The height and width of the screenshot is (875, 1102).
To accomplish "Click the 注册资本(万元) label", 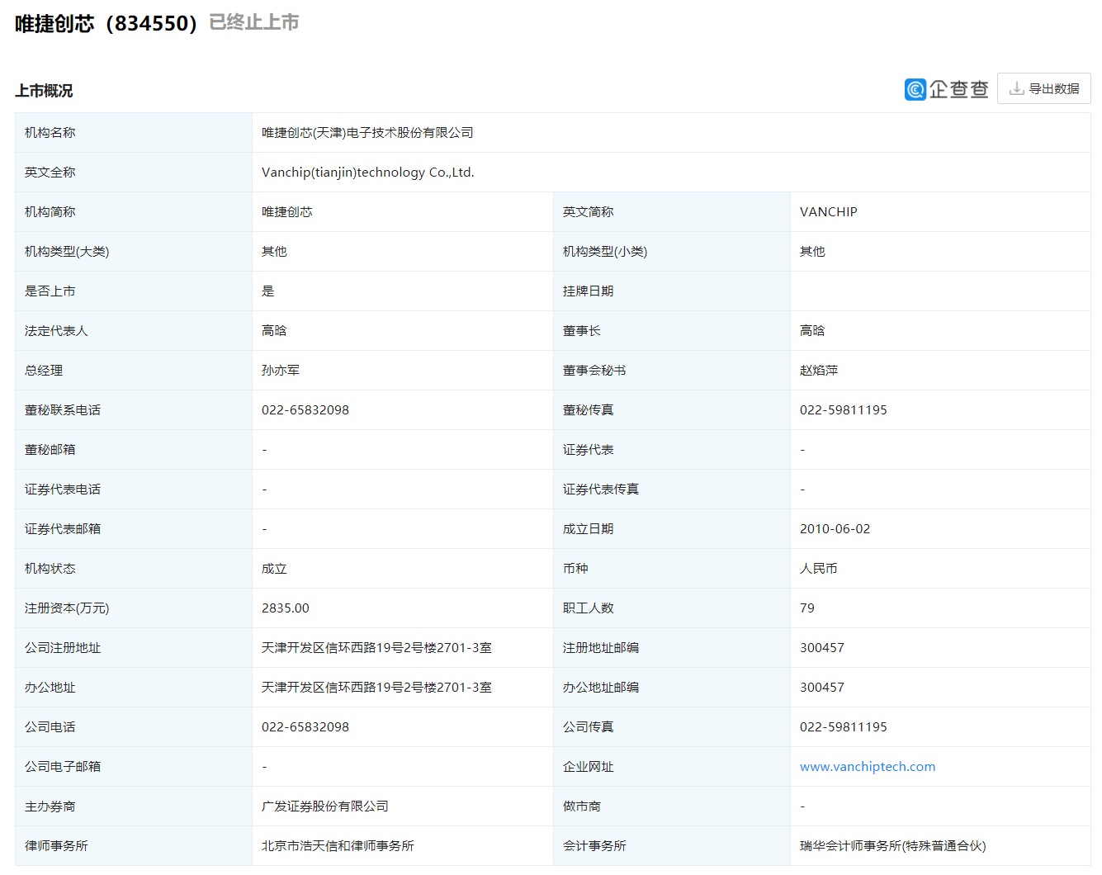I will coord(67,608).
